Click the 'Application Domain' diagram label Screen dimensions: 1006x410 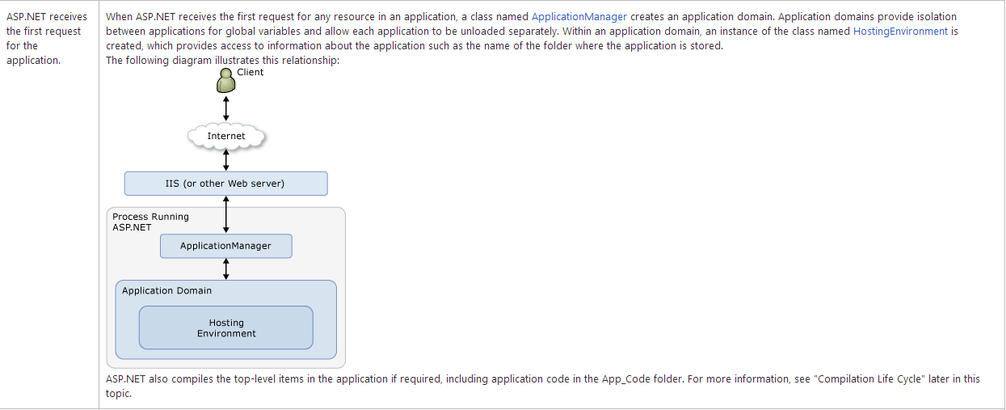tap(167, 290)
